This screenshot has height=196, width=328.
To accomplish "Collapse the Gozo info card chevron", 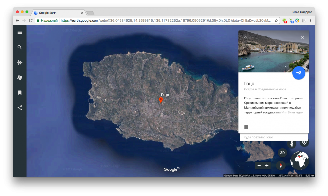I will (245, 37).
